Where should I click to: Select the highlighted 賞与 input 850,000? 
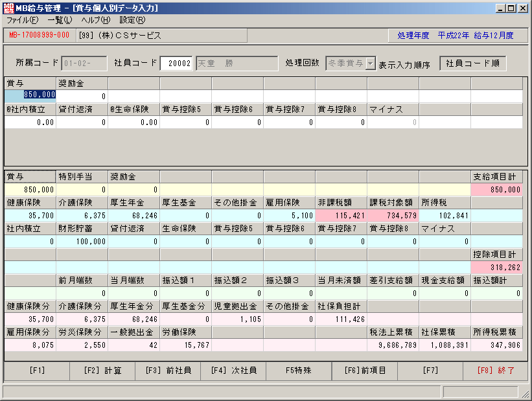point(30,96)
